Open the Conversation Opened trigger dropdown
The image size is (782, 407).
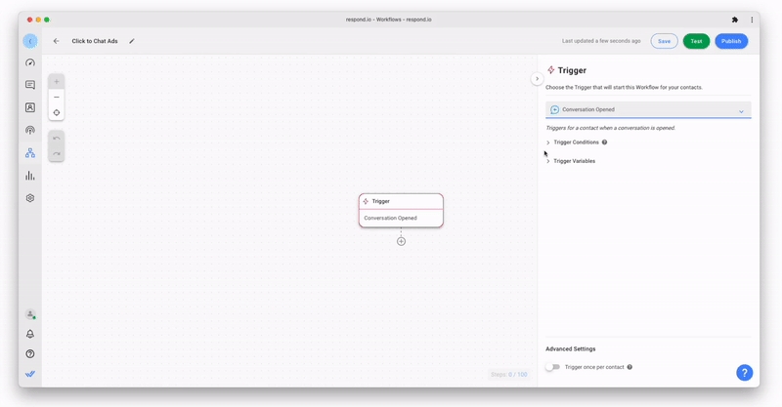(648, 110)
